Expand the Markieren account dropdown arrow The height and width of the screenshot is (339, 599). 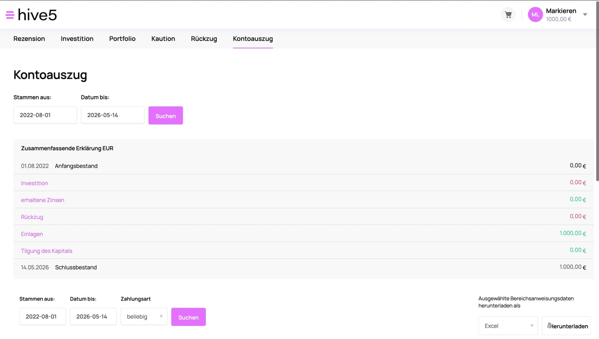pos(585,15)
